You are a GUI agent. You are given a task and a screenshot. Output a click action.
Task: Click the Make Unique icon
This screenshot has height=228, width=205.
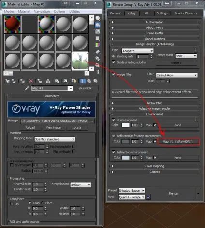point(48,81)
